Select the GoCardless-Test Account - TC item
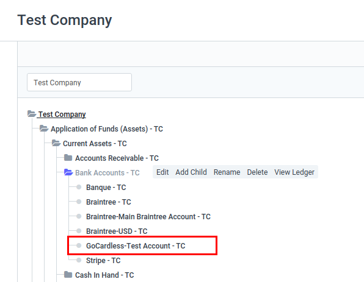 [x=136, y=245]
